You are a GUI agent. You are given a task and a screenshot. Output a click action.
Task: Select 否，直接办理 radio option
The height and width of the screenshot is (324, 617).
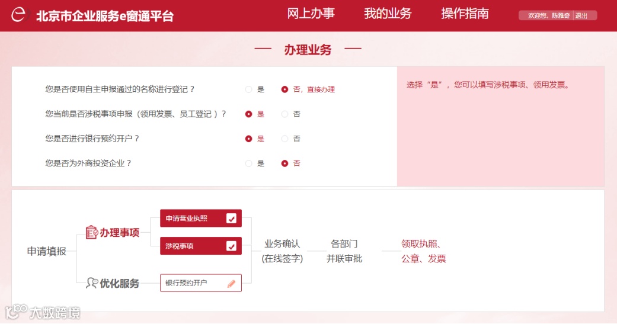coord(284,89)
